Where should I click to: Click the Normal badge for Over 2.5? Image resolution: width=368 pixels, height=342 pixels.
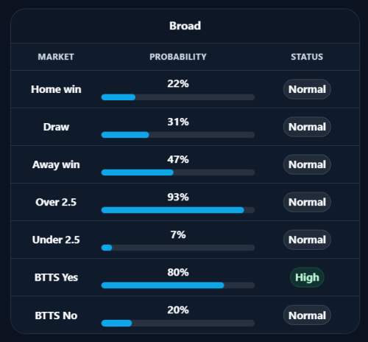(x=307, y=202)
